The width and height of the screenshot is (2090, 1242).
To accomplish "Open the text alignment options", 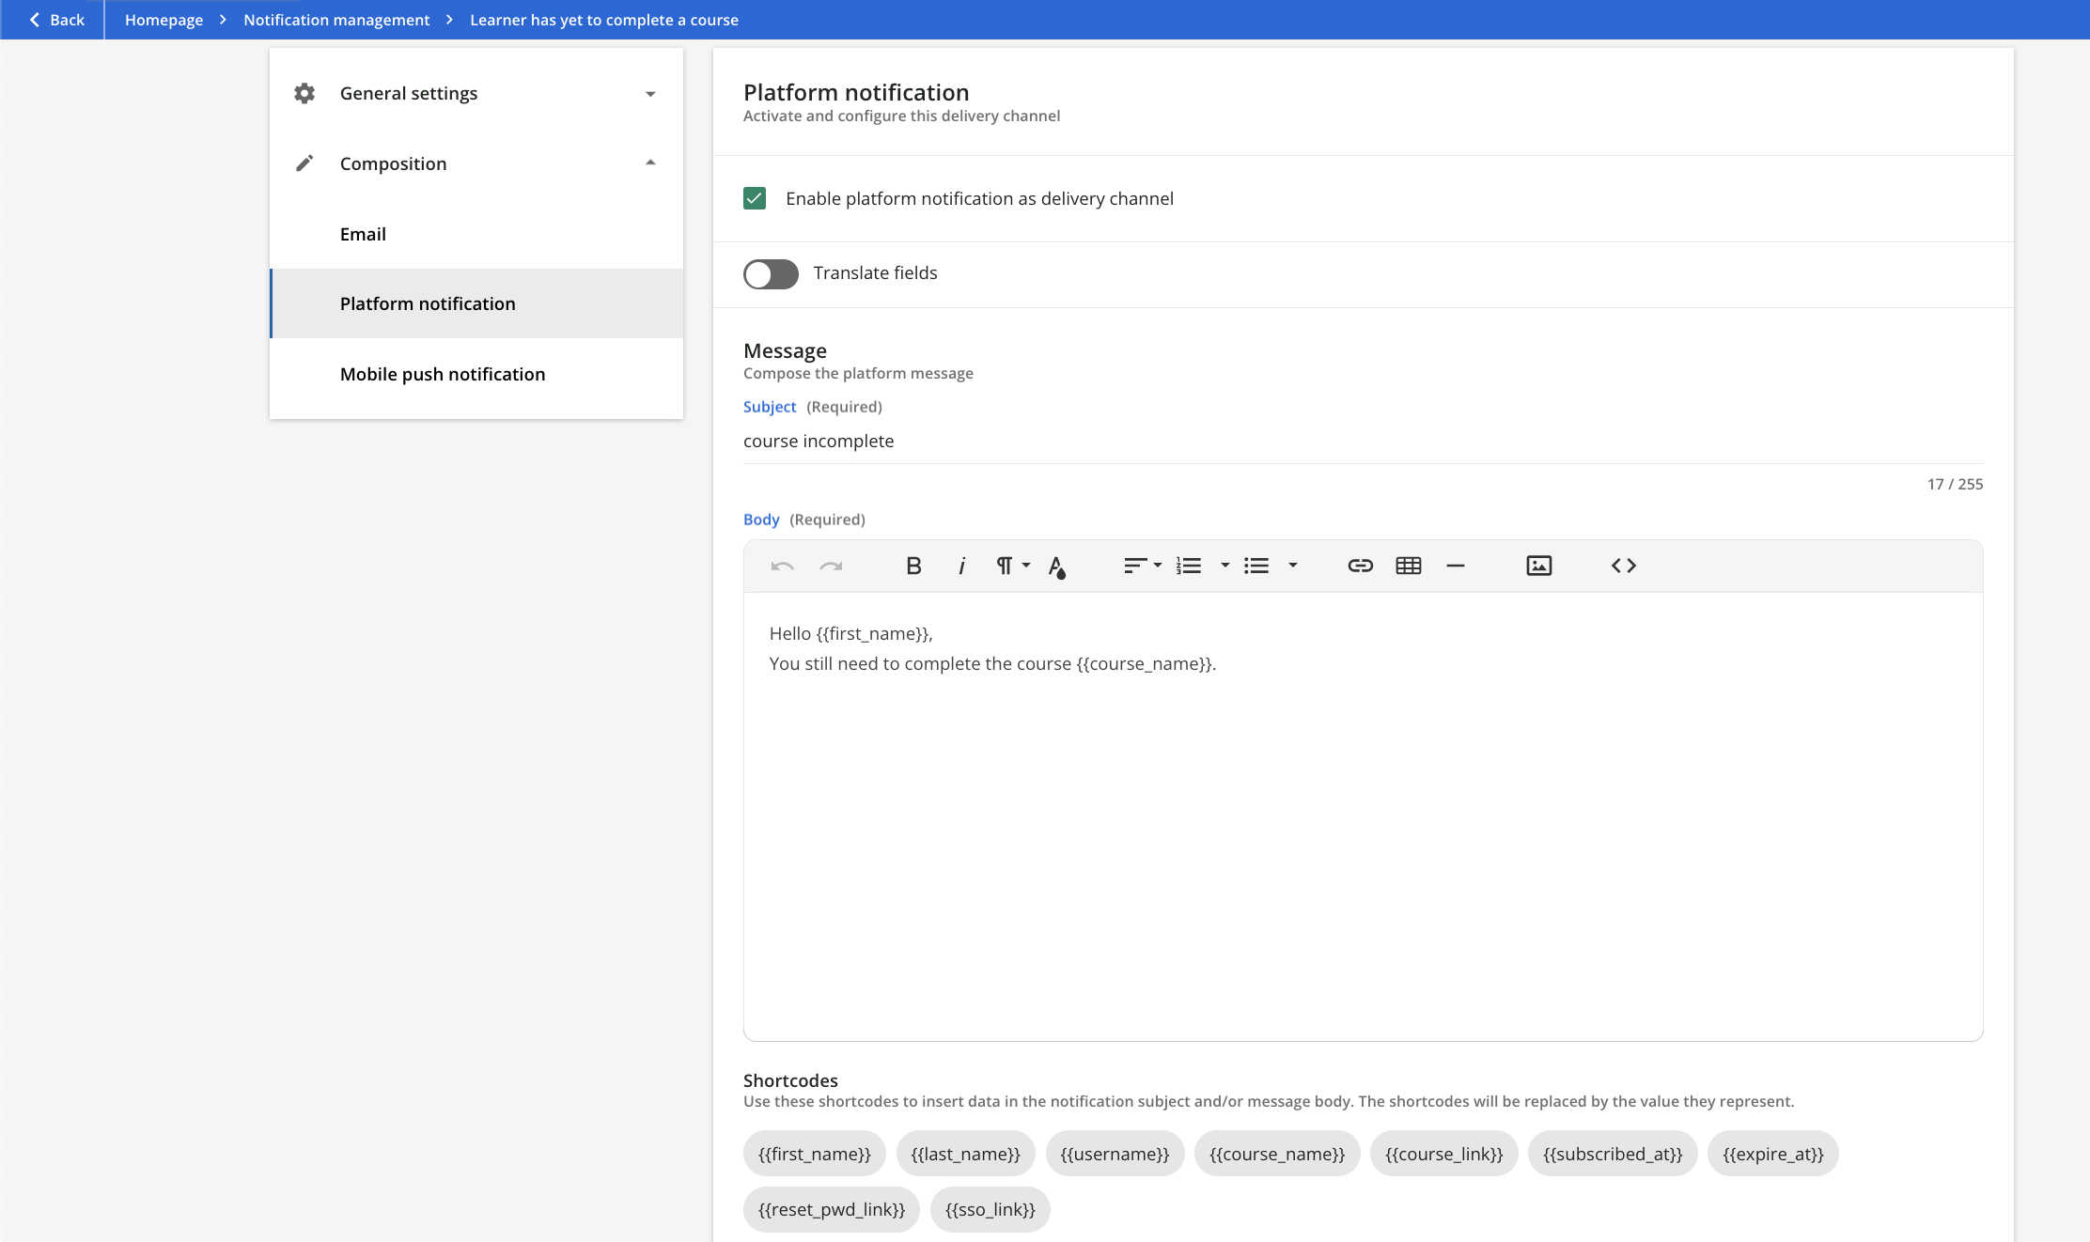I will pyautogui.click(x=1135, y=566).
